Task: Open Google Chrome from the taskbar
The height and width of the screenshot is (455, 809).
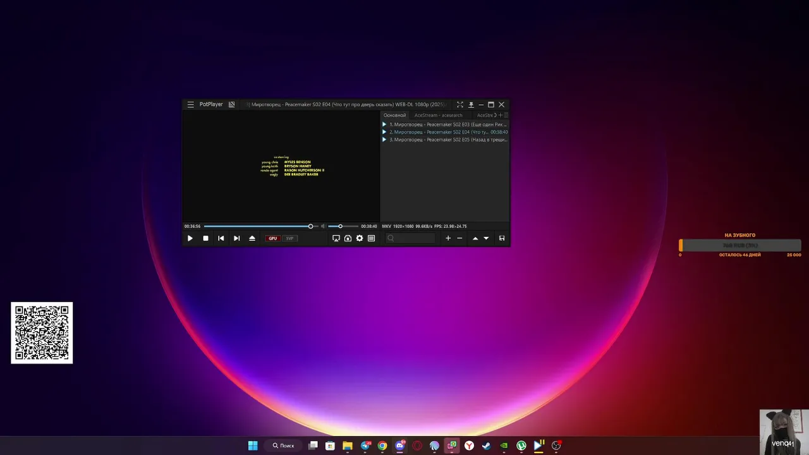Action: click(382, 446)
